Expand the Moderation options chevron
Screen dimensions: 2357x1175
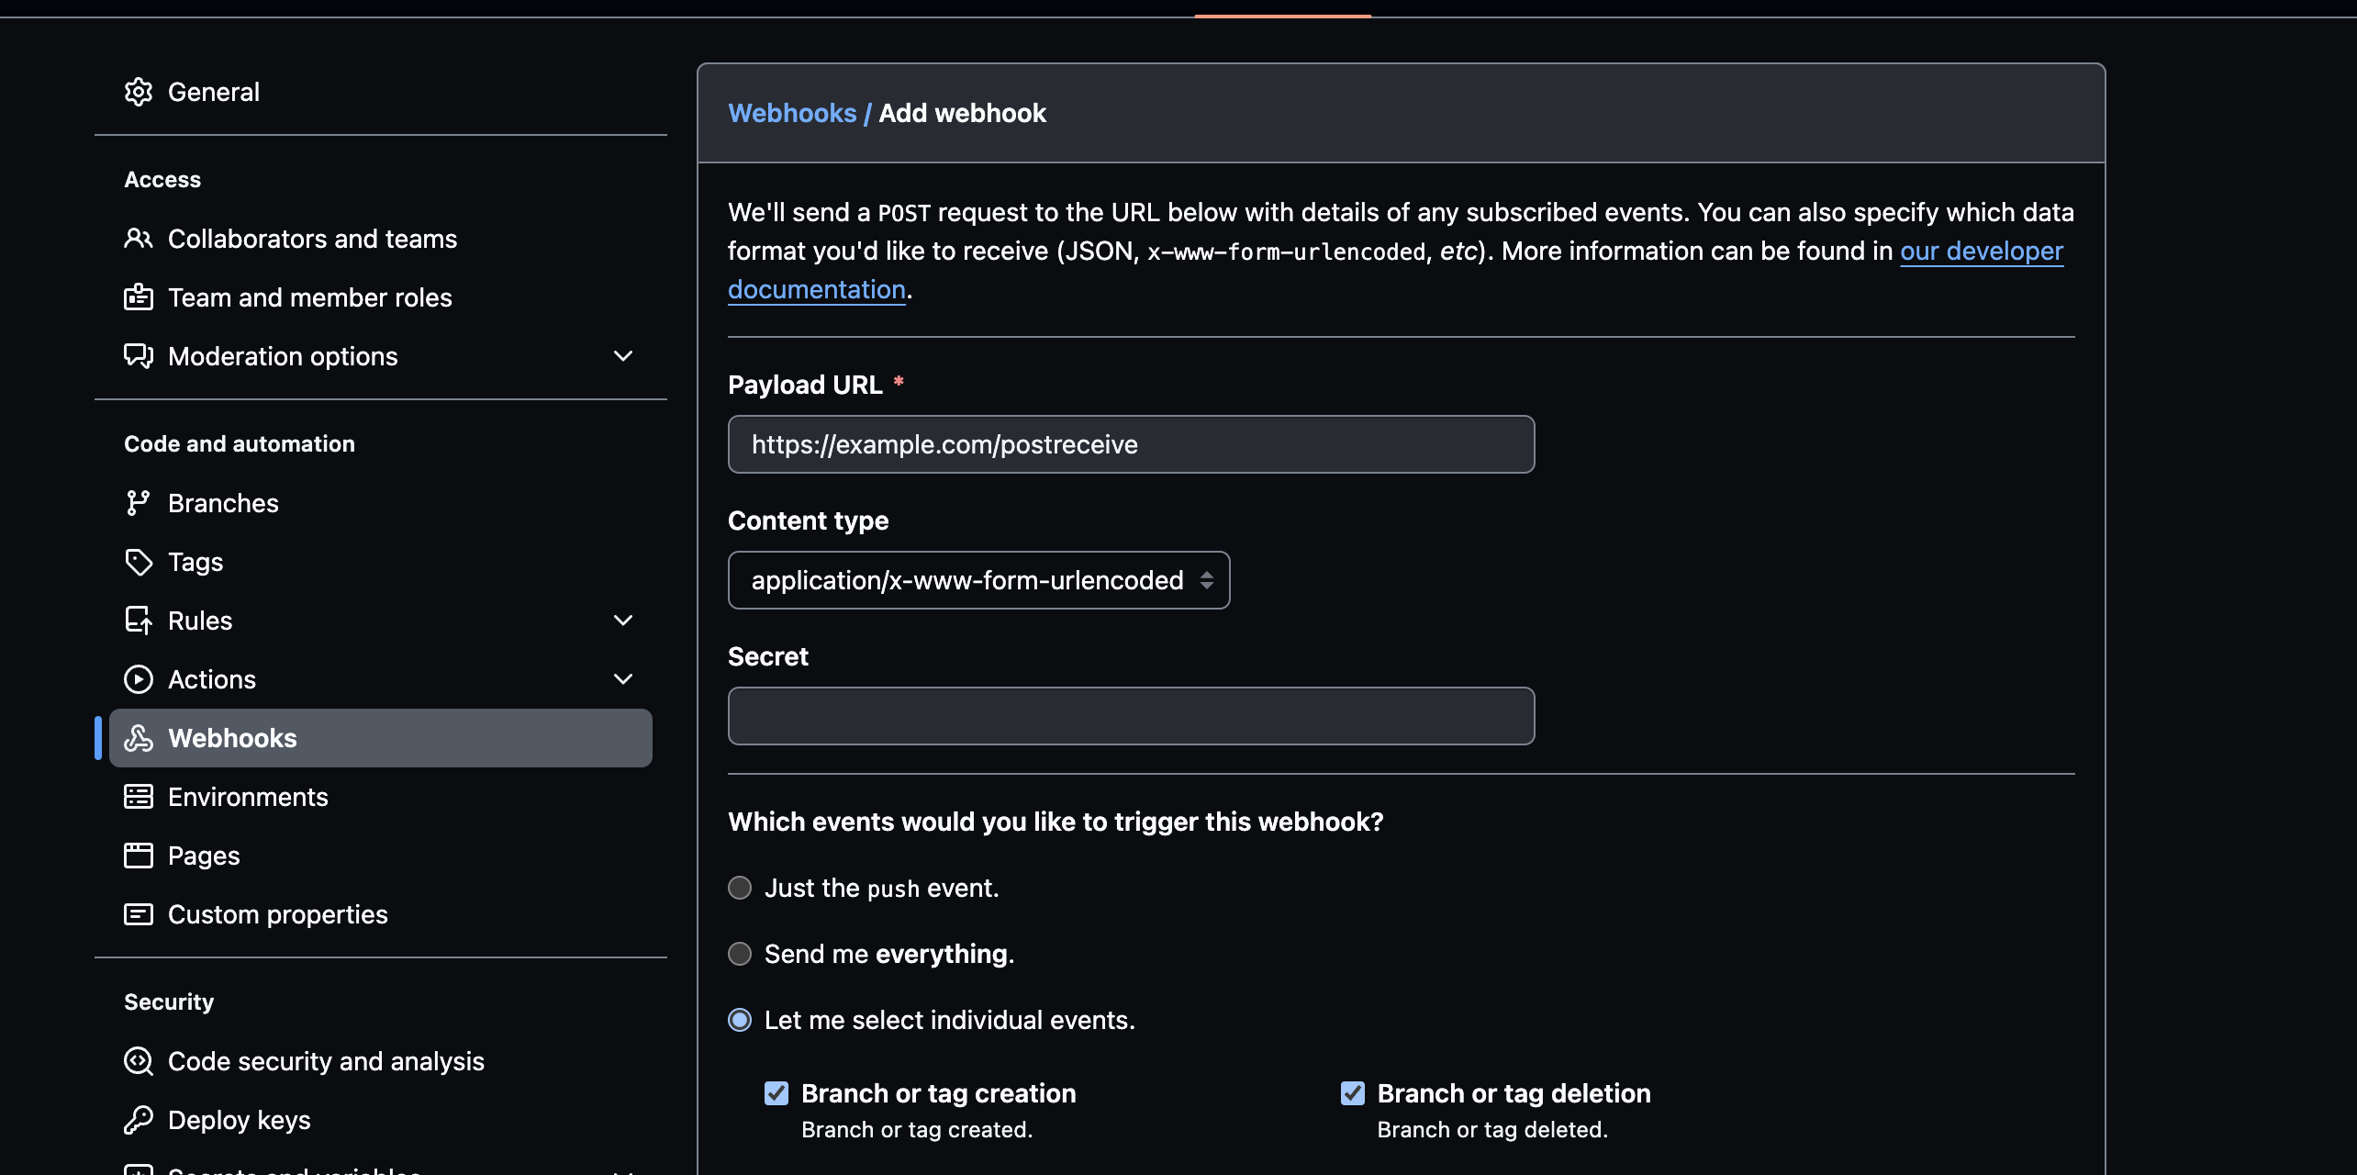(623, 356)
